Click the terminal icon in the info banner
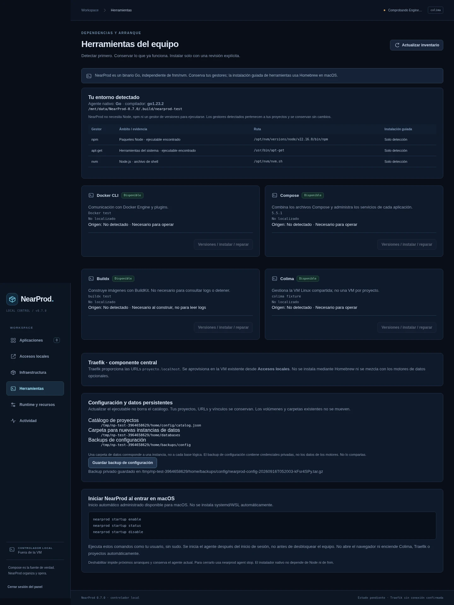The image size is (454, 605). [89, 76]
